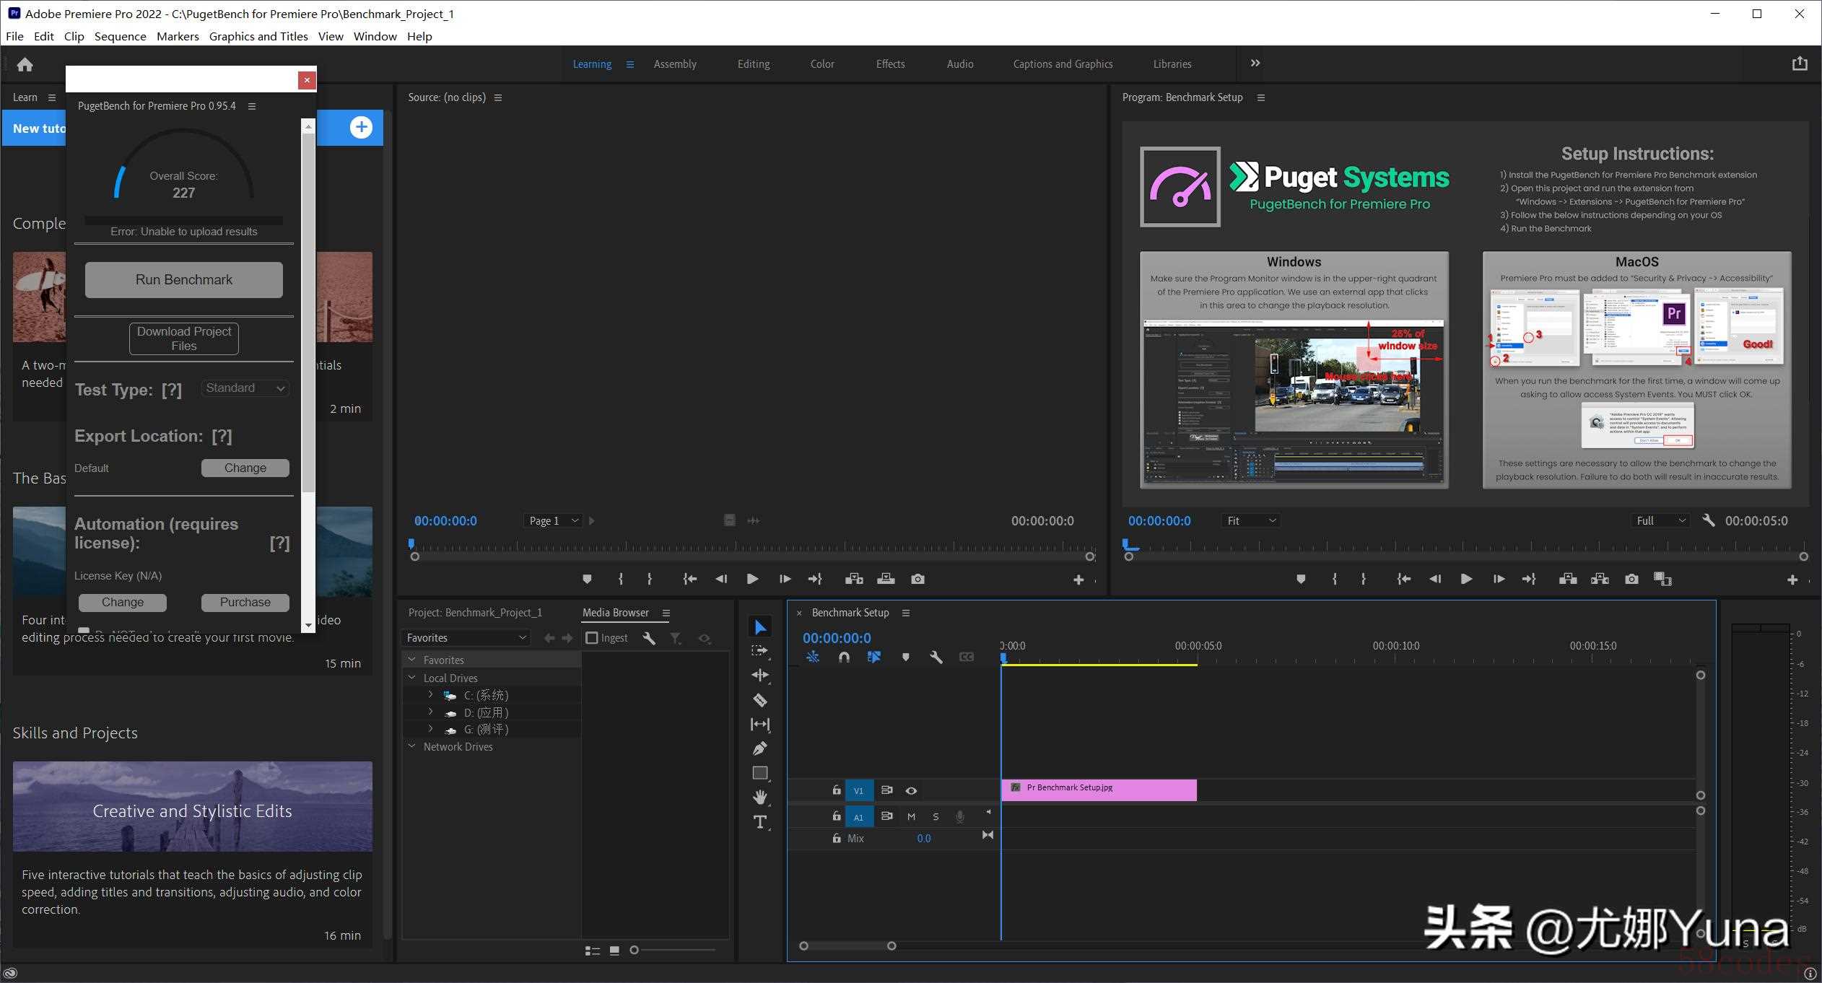Toggle A1 track lock
The width and height of the screenshot is (1822, 983).
point(836,816)
